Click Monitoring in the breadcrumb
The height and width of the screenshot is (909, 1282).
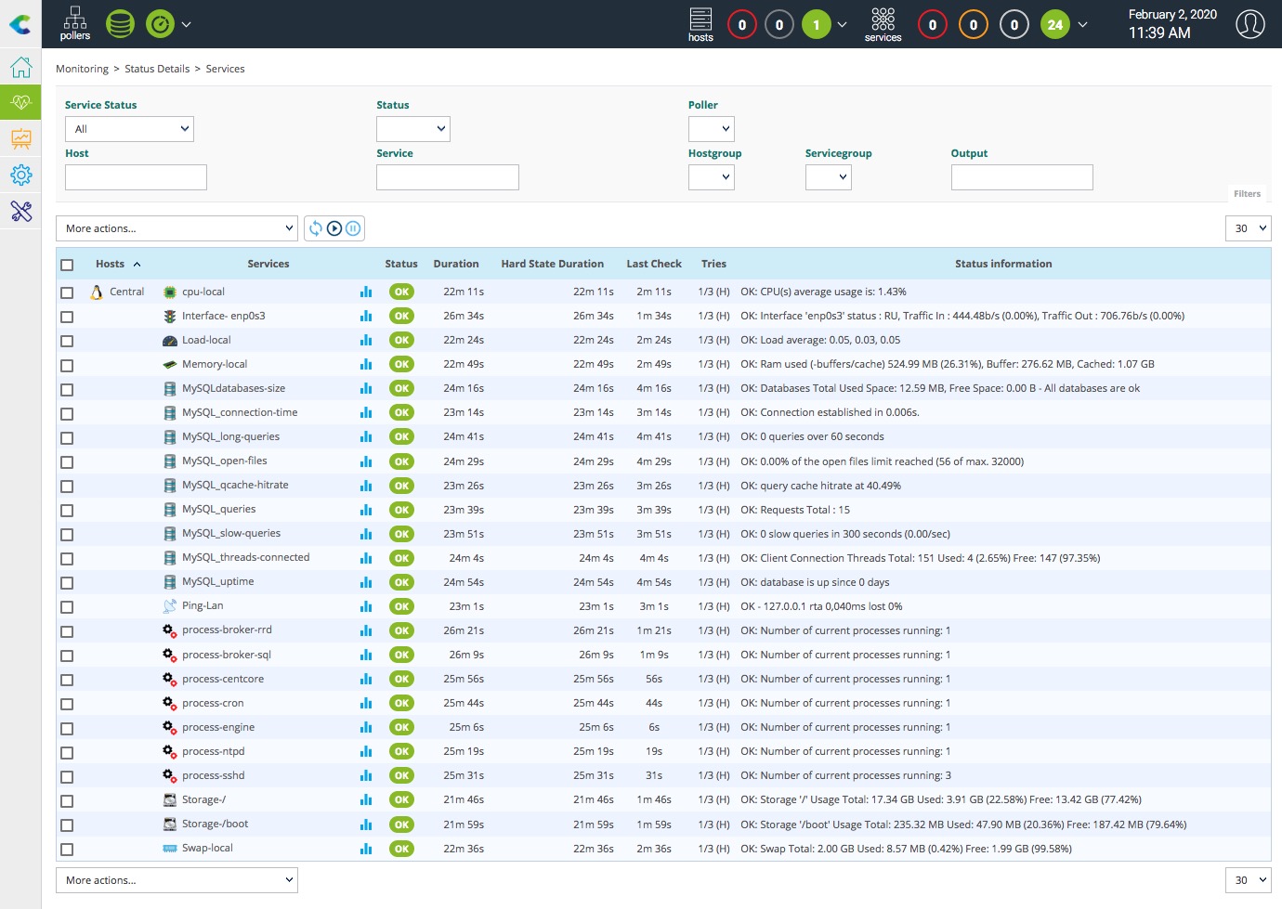[82, 69]
